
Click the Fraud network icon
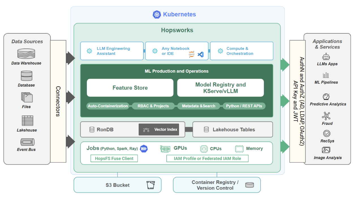[x=326, y=116]
